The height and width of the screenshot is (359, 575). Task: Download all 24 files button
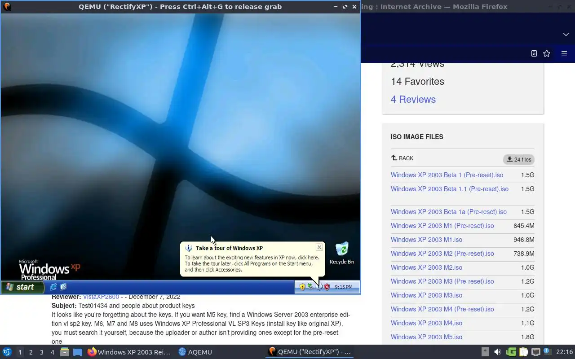click(x=519, y=159)
